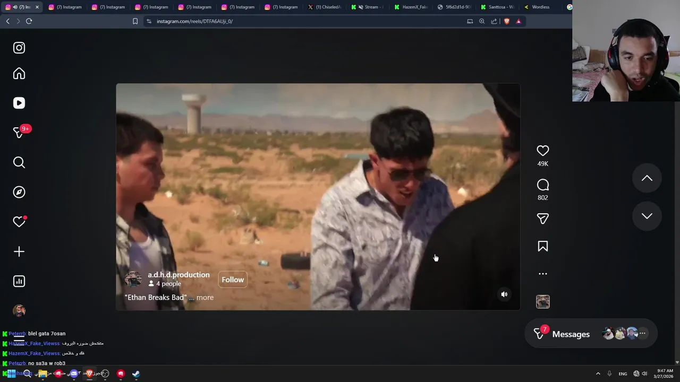Expand message contacts three-dot bubble
This screenshot has height=382, width=680.
(642, 333)
